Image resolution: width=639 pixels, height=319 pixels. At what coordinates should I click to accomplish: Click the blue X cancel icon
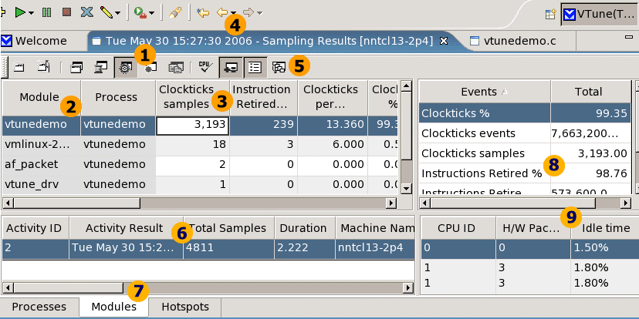point(86,13)
